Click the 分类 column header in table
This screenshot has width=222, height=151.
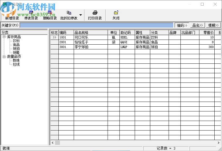pyautogui.click(x=159, y=33)
